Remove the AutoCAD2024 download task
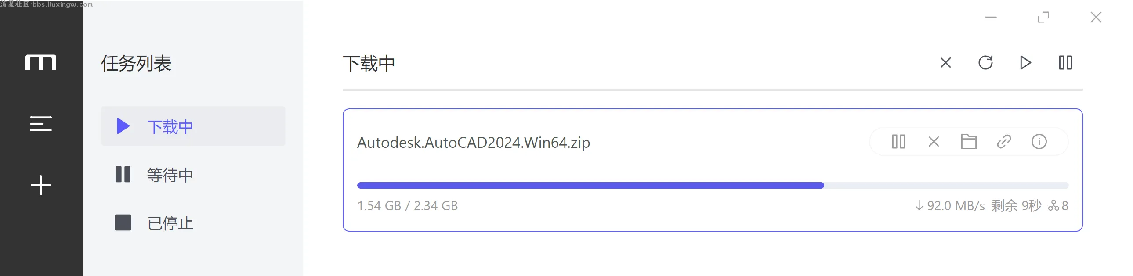Viewport: 1133px width, 276px height. pos(934,142)
